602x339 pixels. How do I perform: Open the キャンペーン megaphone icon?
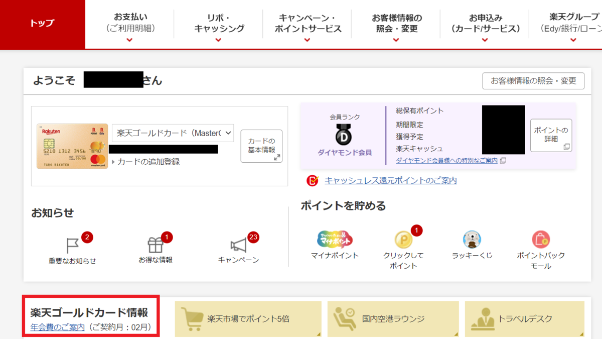(x=238, y=245)
